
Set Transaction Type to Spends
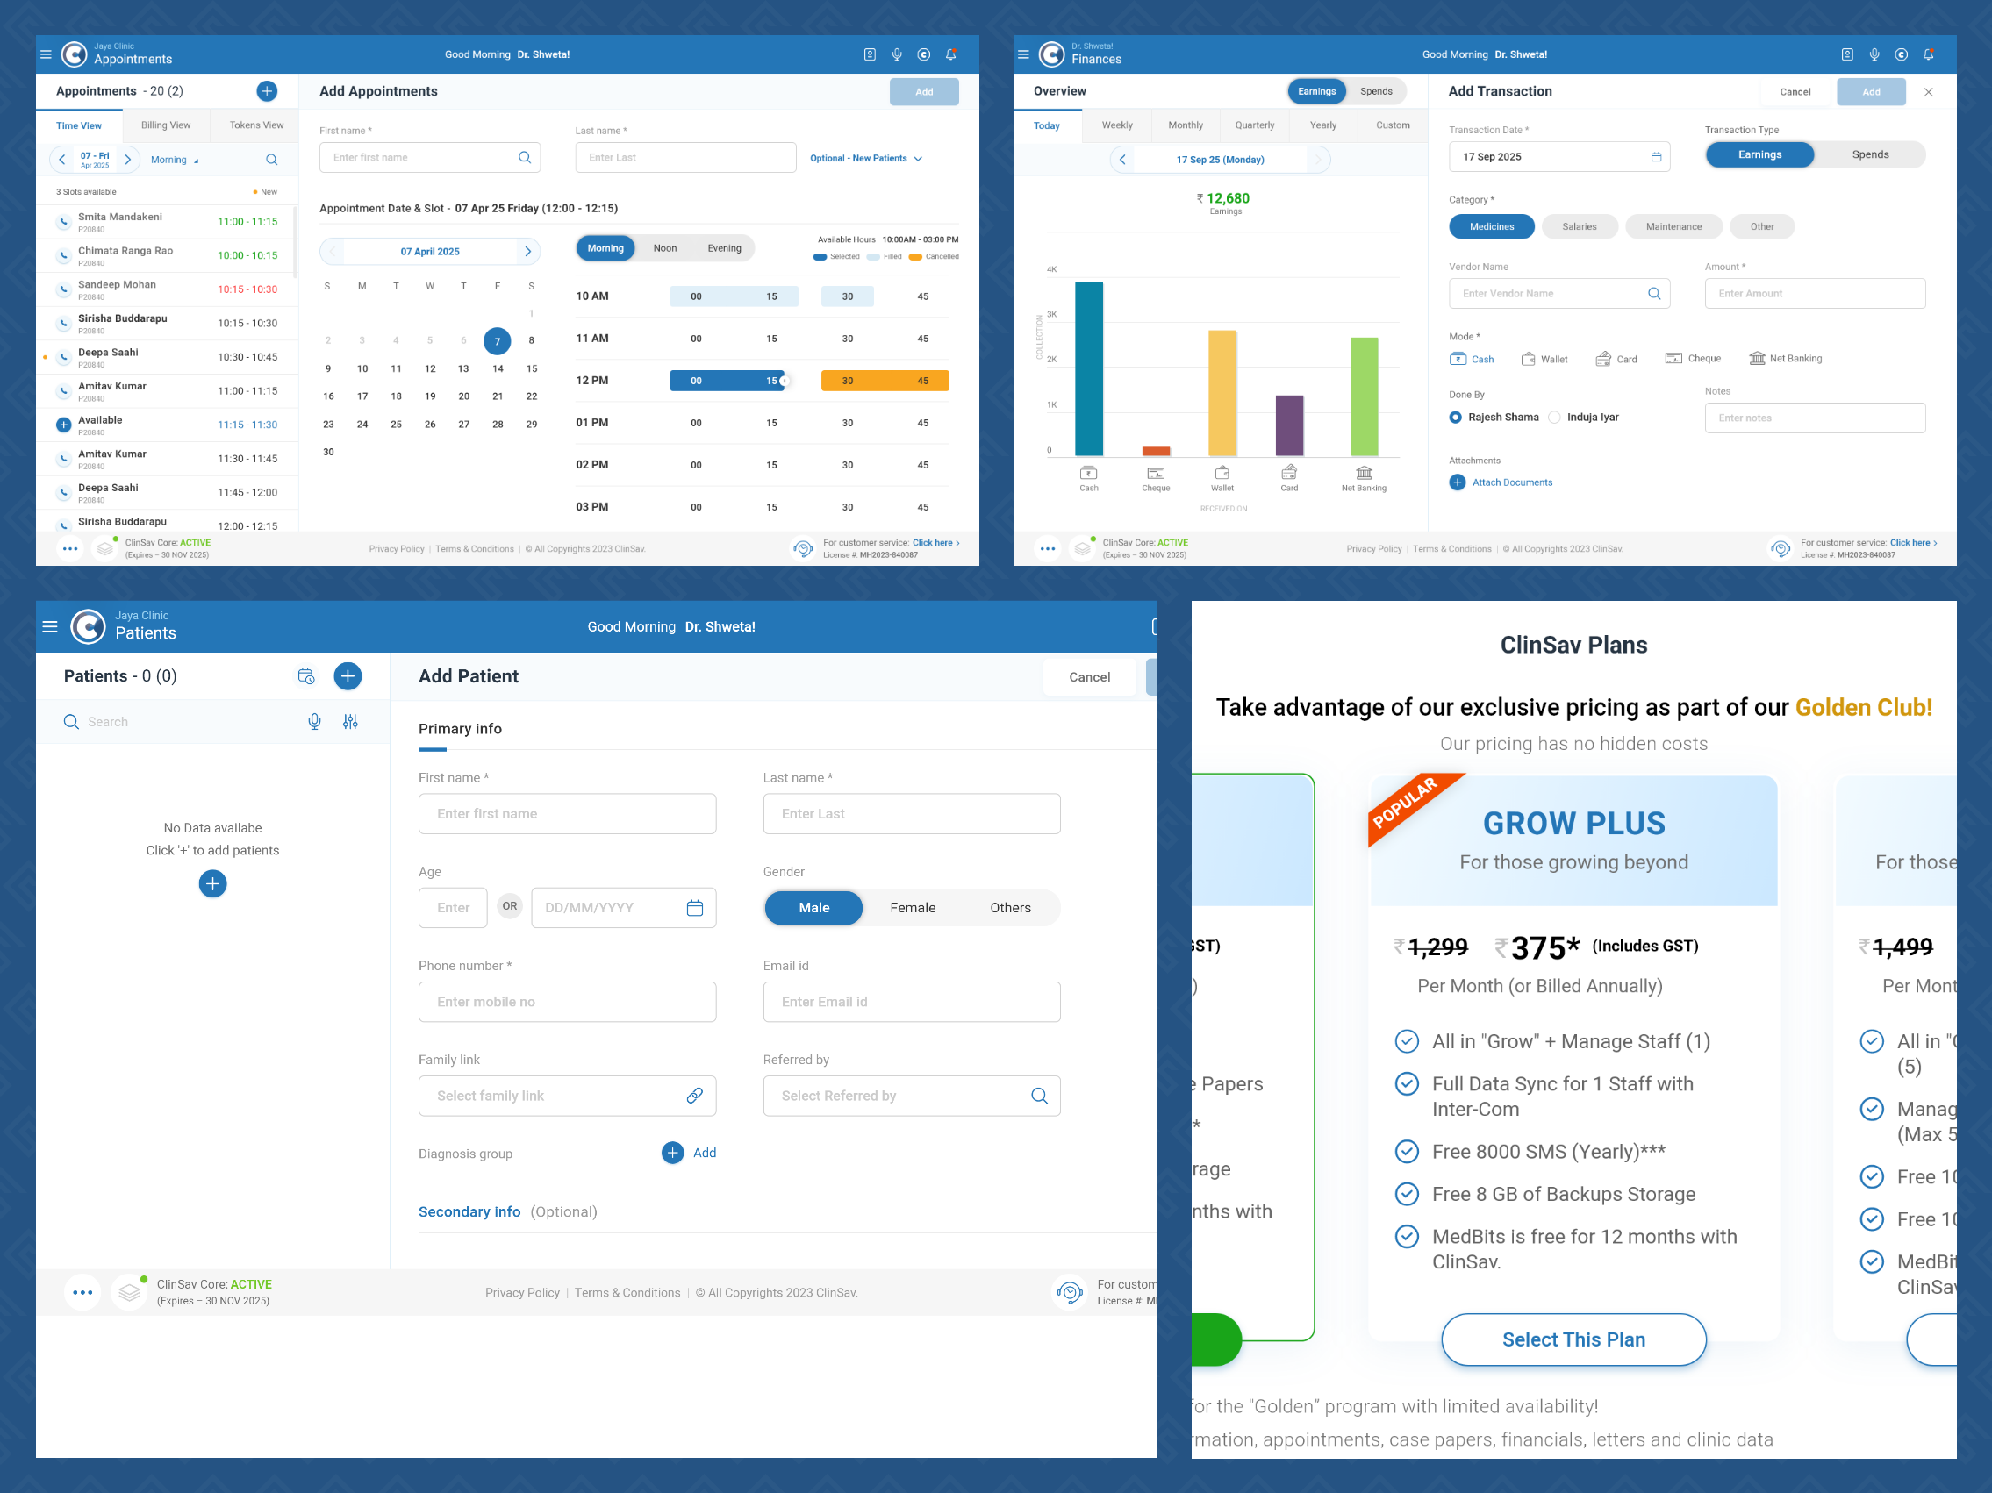(x=1869, y=154)
